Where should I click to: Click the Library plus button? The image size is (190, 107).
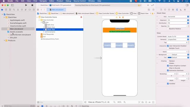148,5
